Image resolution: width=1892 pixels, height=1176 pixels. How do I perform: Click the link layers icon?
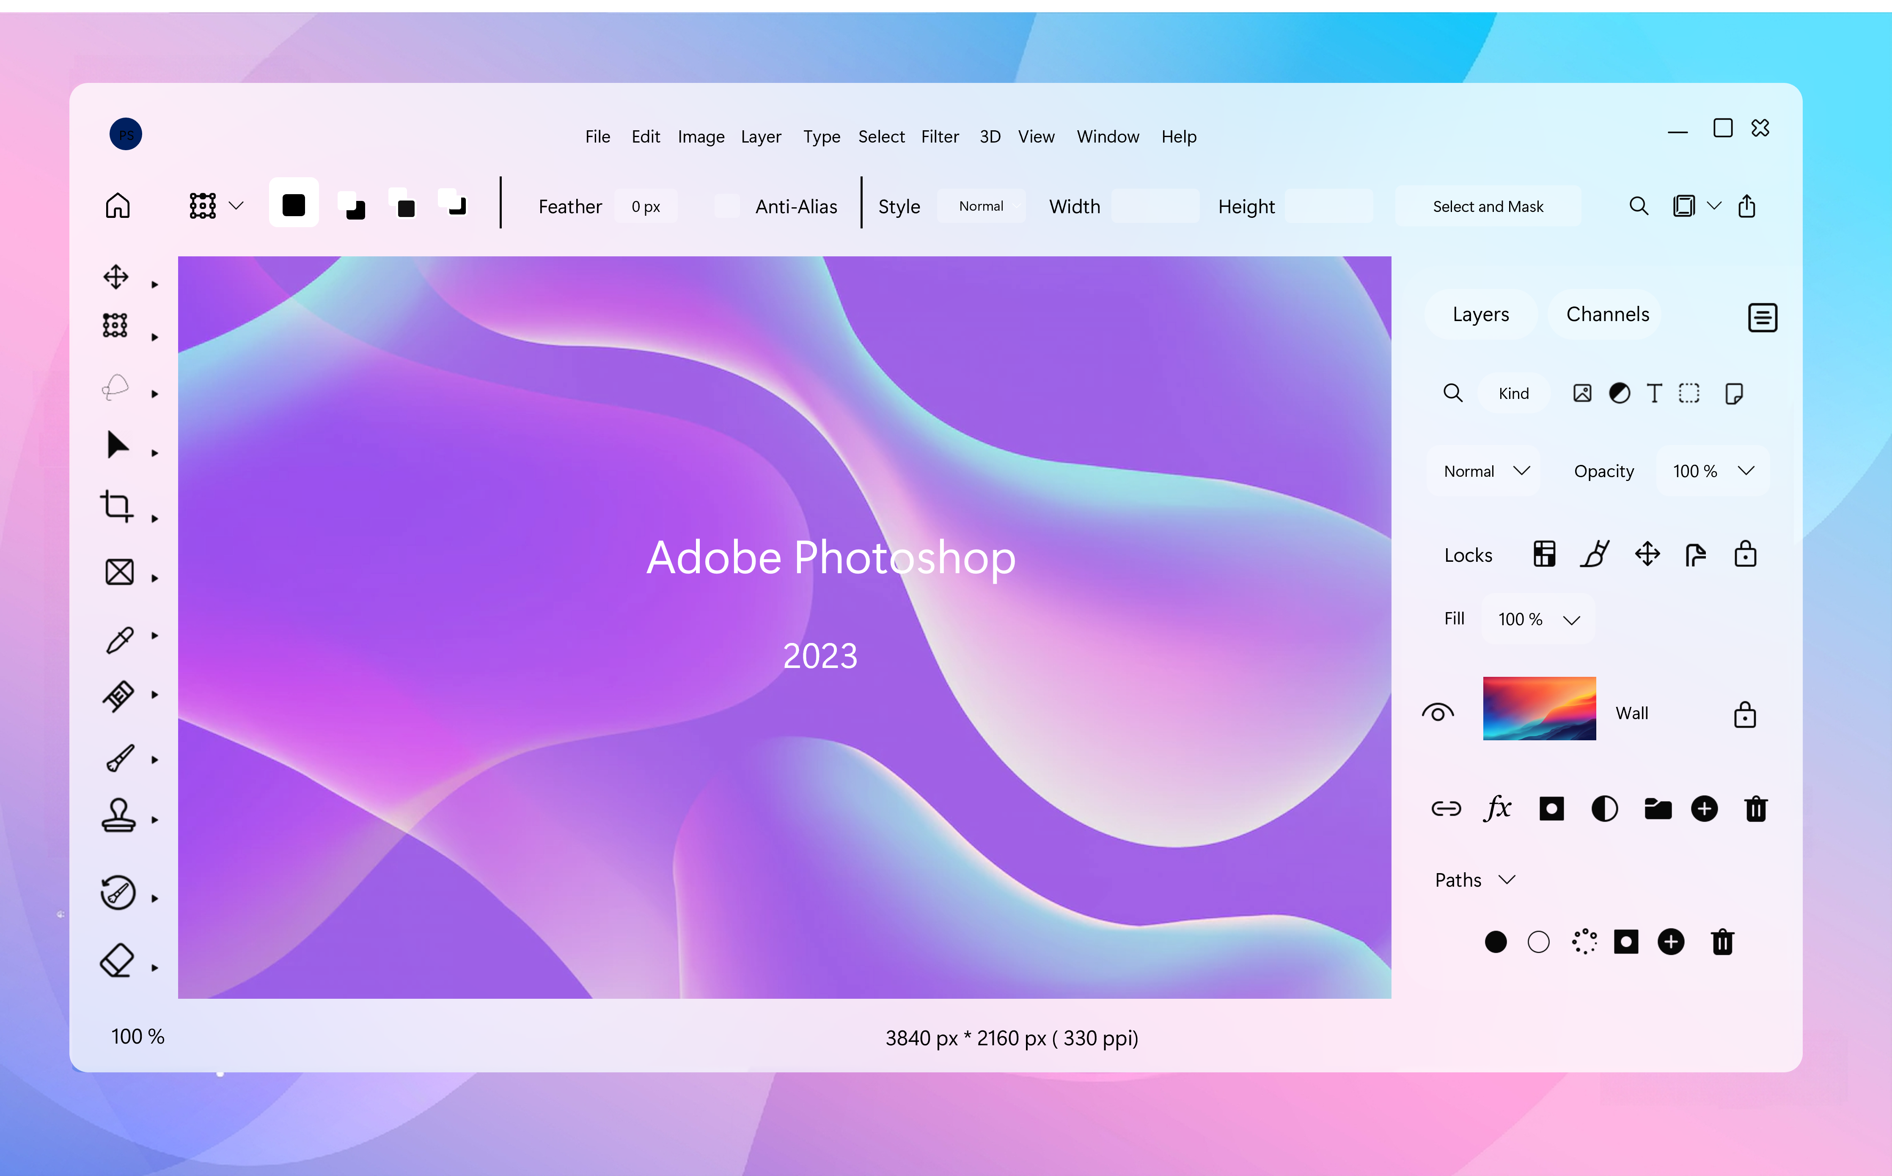[x=1446, y=809]
